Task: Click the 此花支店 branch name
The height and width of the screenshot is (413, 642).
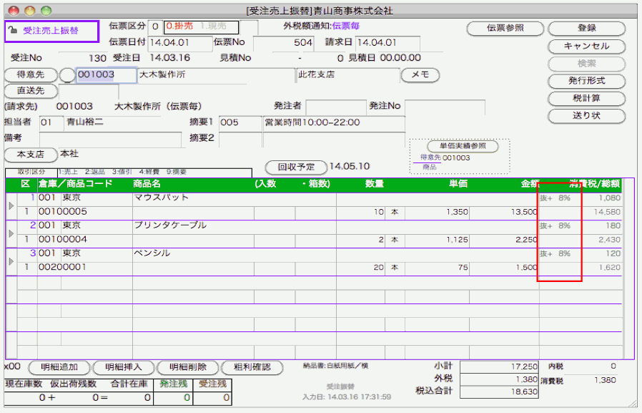Action: click(x=317, y=74)
